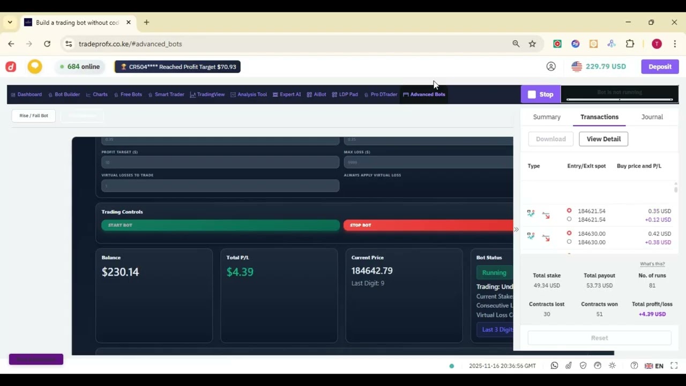The height and width of the screenshot is (386, 686).
Task: Click the red STOP BOT button
Action: (x=428, y=225)
